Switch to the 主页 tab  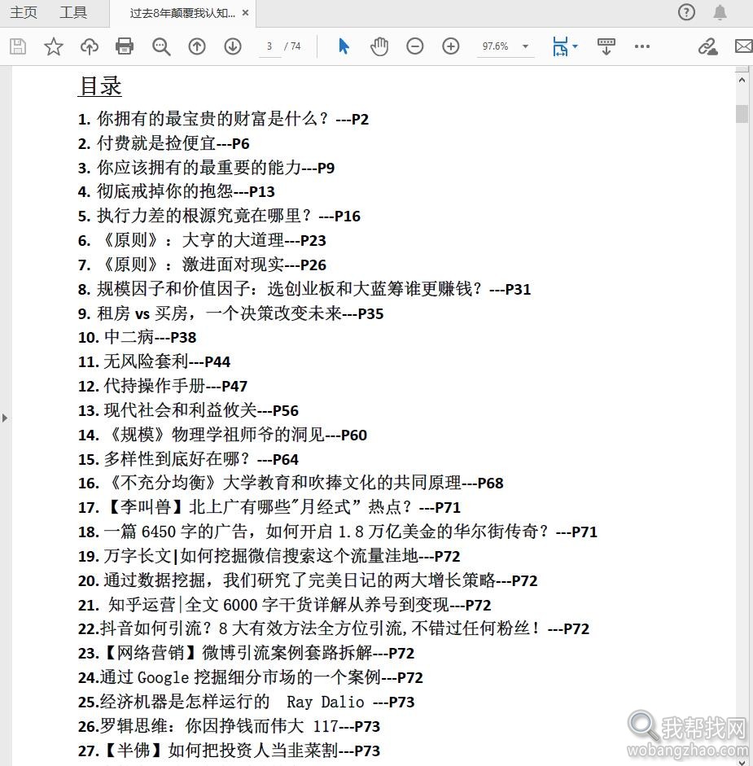(24, 13)
